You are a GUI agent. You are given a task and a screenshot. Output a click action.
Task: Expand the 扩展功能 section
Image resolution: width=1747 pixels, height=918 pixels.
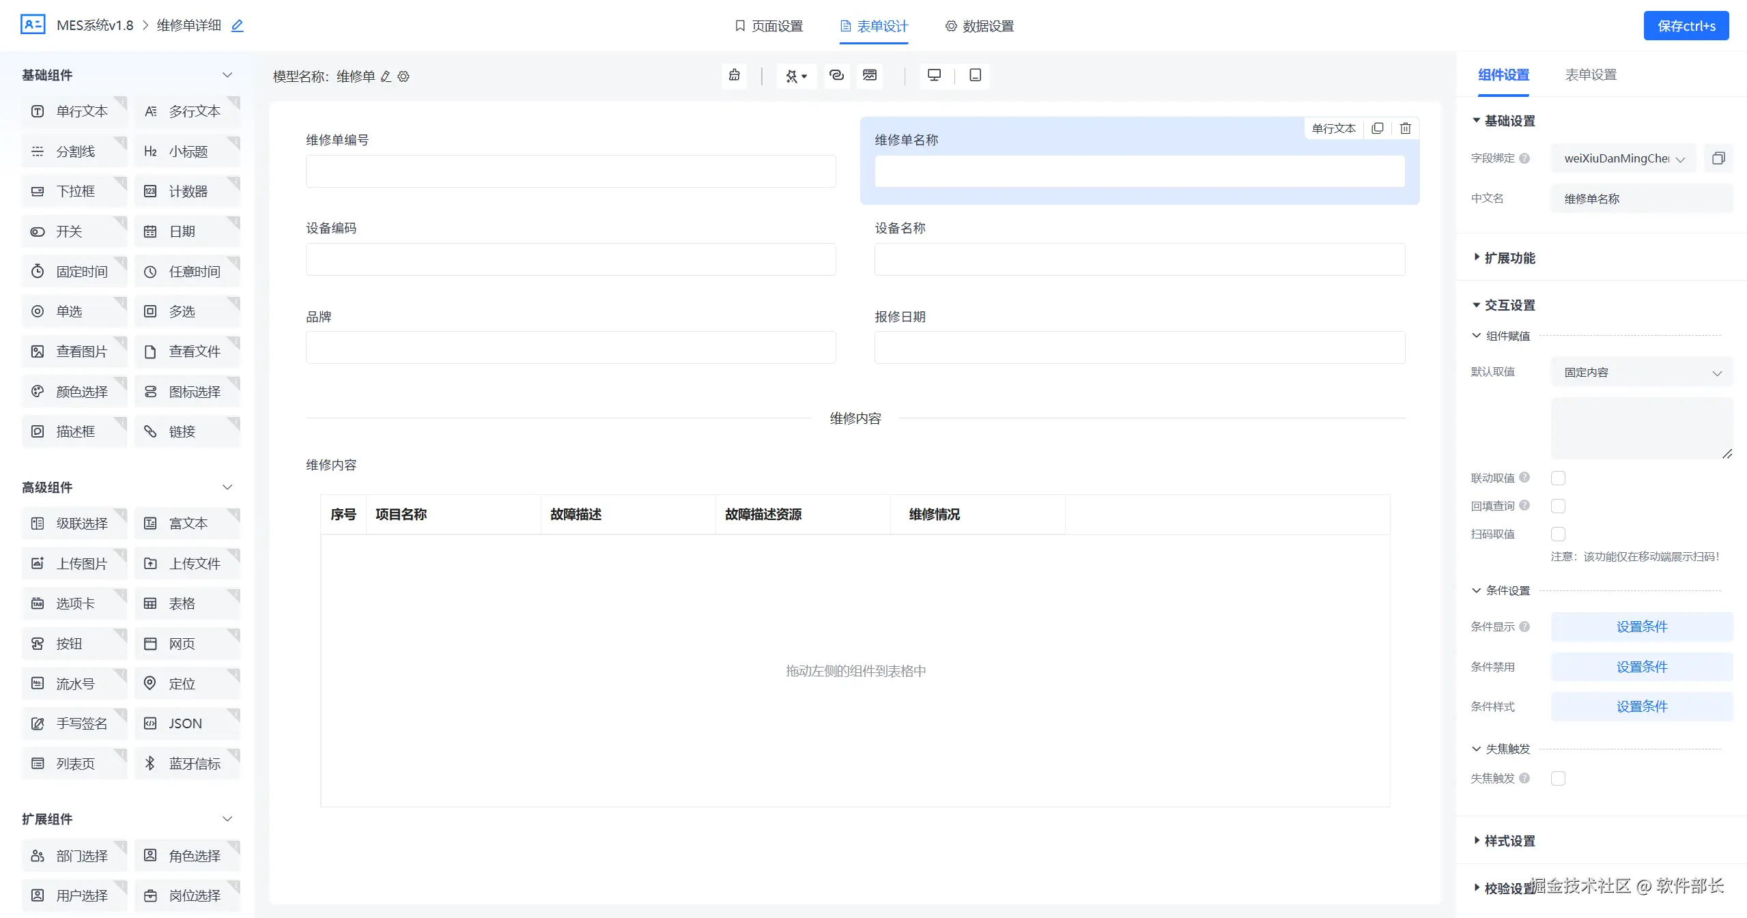1509,258
